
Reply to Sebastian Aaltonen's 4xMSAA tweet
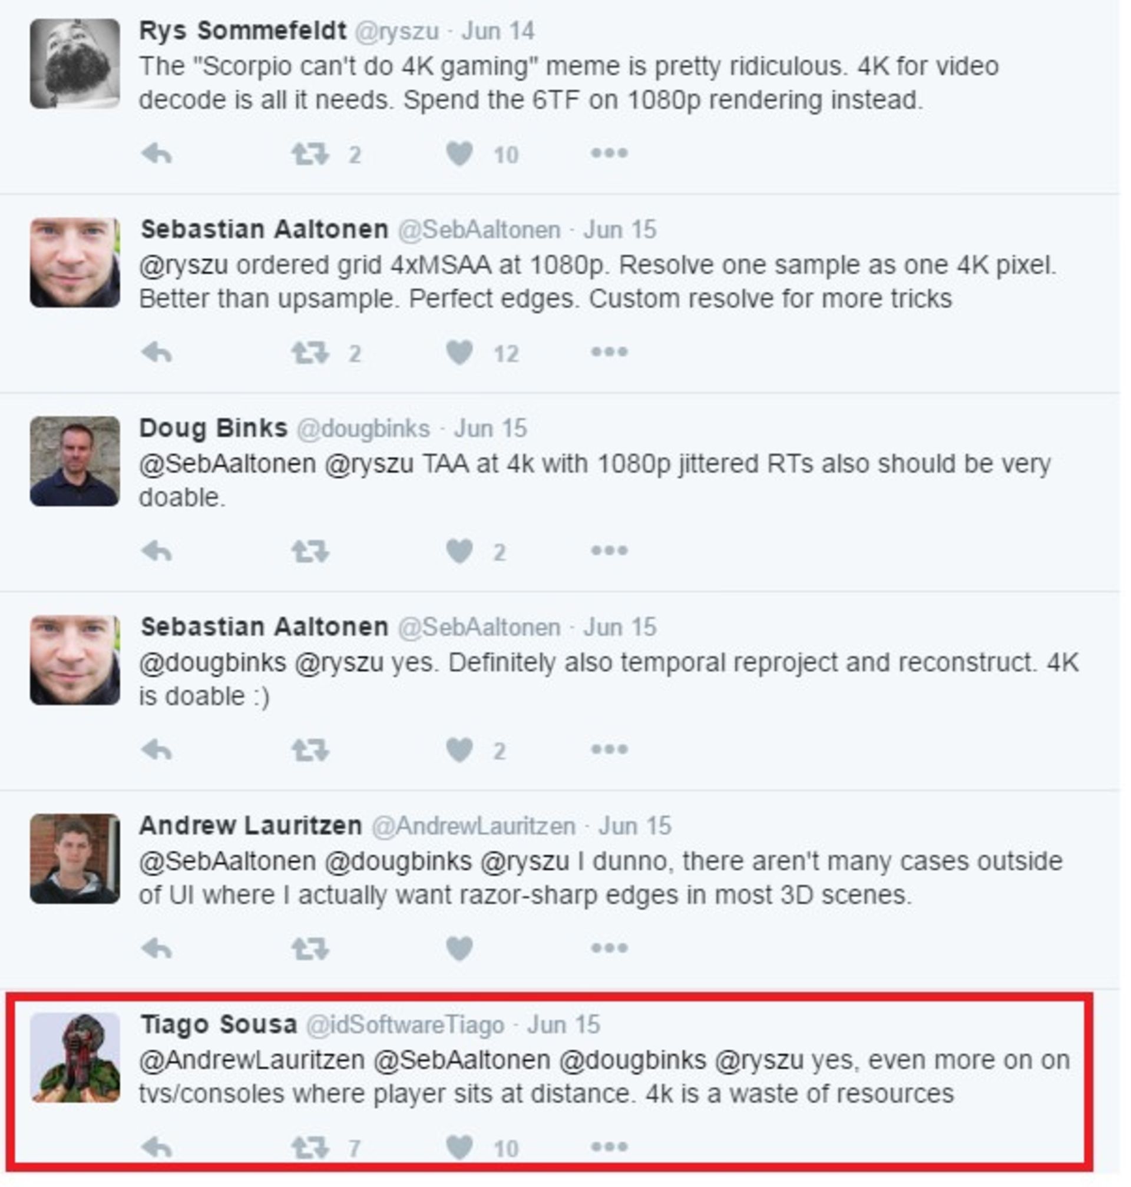pyautogui.click(x=157, y=353)
